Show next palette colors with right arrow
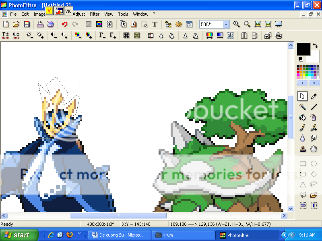The image size is (322, 241). tap(314, 83)
